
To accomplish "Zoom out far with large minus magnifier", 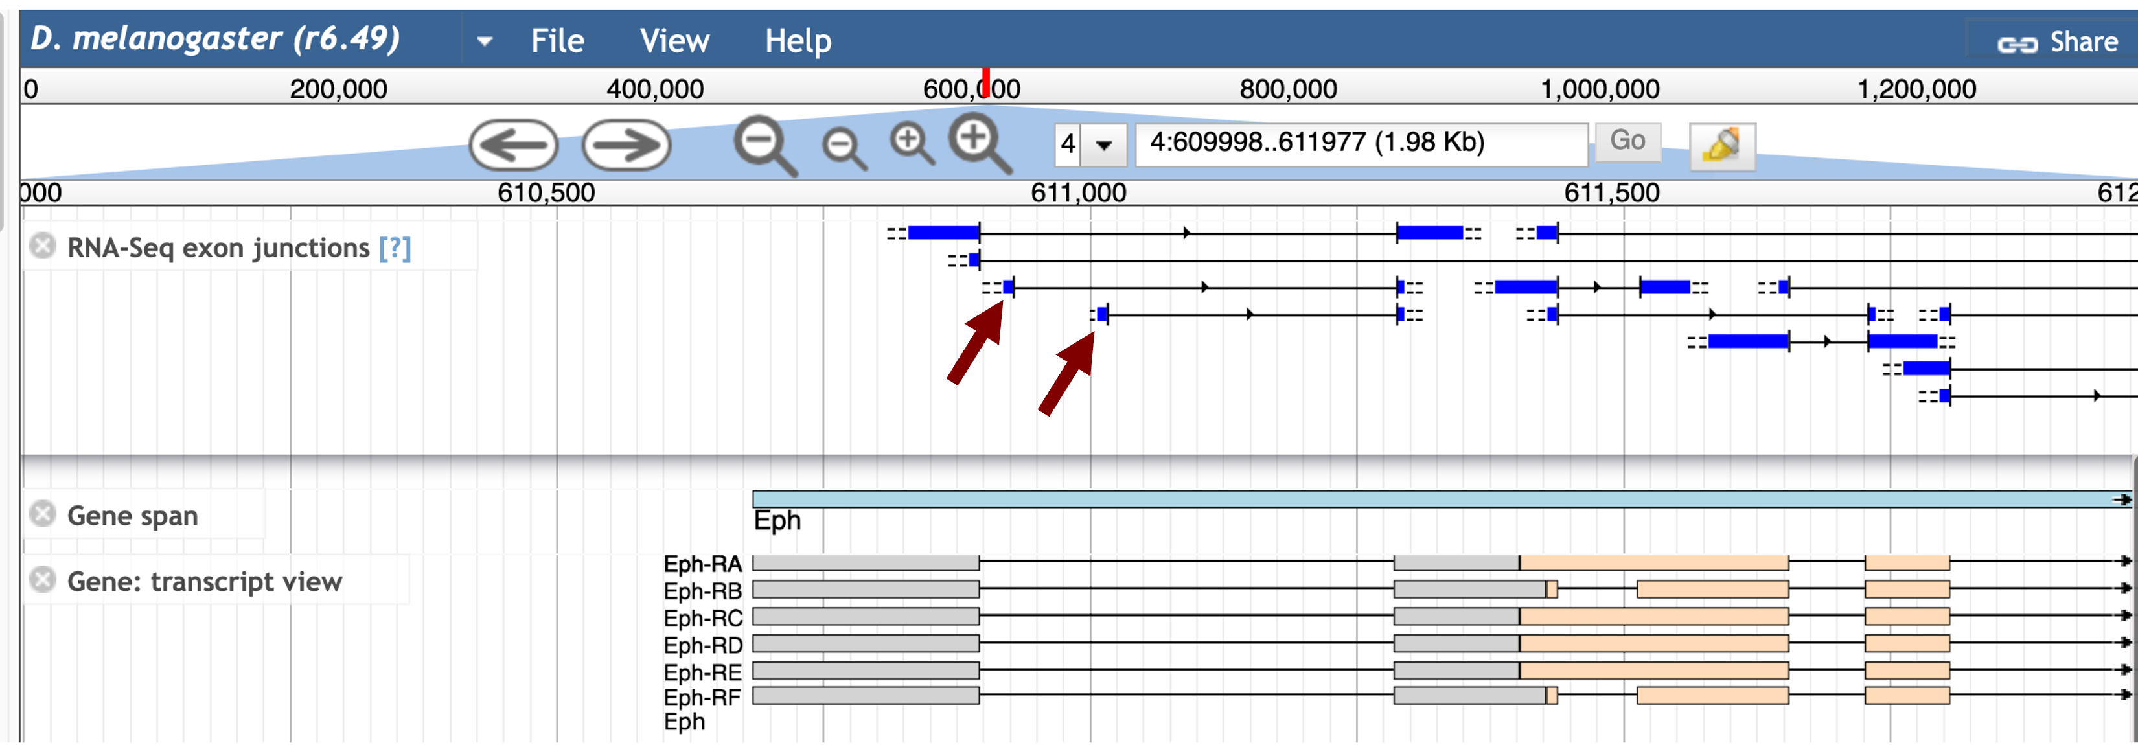I will pyautogui.click(x=765, y=146).
